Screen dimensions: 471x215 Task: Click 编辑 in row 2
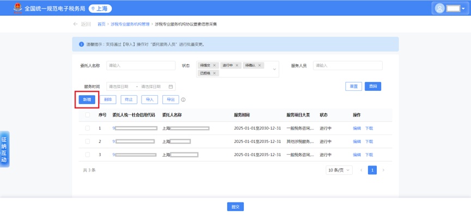pyautogui.click(x=357, y=142)
